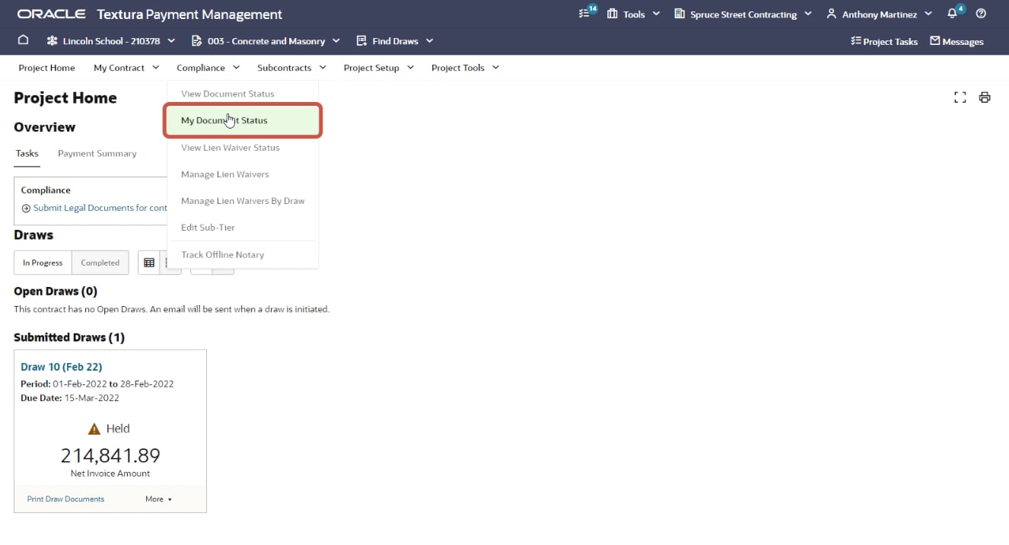Show Completed draws

[x=100, y=263]
